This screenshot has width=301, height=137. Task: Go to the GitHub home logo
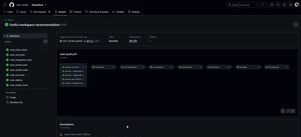tap(12, 5)
